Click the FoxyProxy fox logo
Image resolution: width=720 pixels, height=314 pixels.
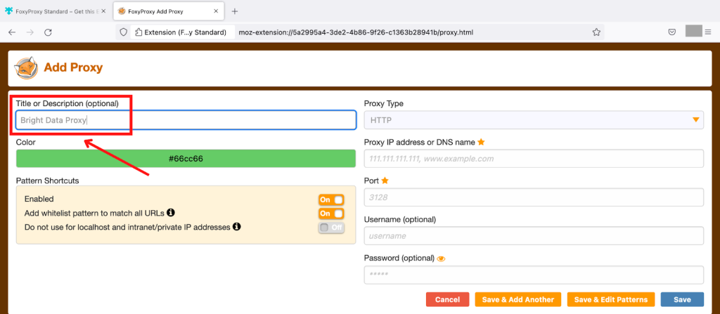pos(26,68)
